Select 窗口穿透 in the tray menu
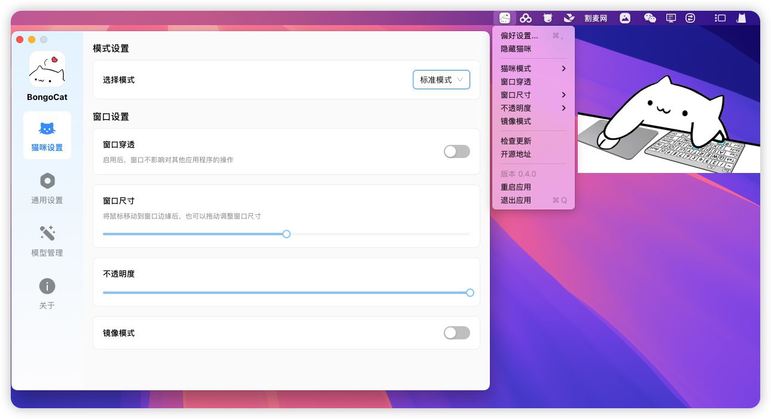This screenshot has height=419, width=771. pyautogui.click(x=534, y=82)
